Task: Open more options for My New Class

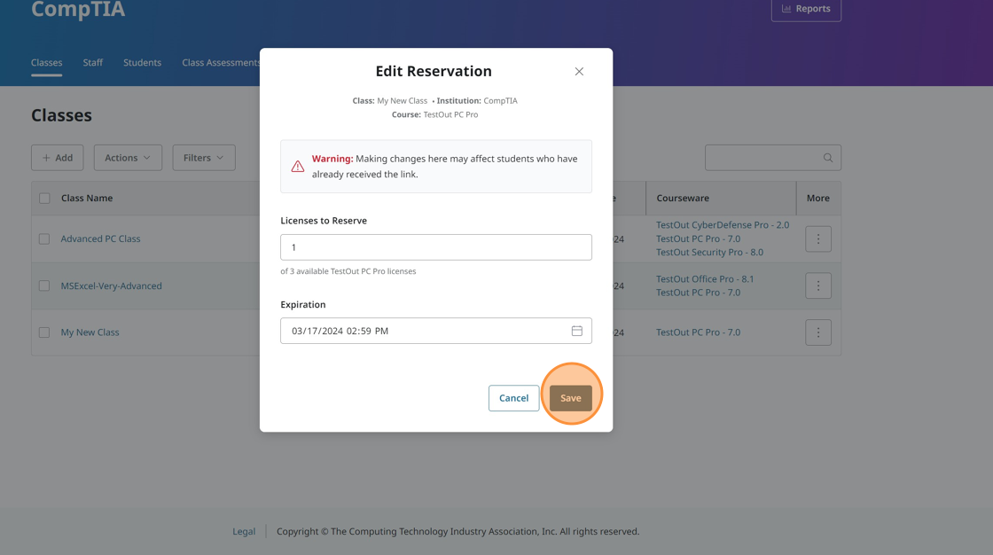Action: pyautogui.click(x=817, y=332)
